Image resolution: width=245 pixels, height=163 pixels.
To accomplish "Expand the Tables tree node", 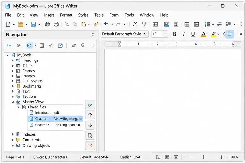I will pos(13,66).
